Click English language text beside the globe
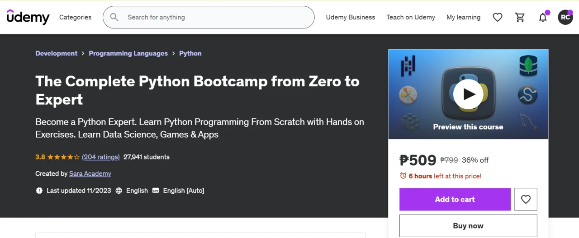The image size is (579, 238). click(137, 191)
